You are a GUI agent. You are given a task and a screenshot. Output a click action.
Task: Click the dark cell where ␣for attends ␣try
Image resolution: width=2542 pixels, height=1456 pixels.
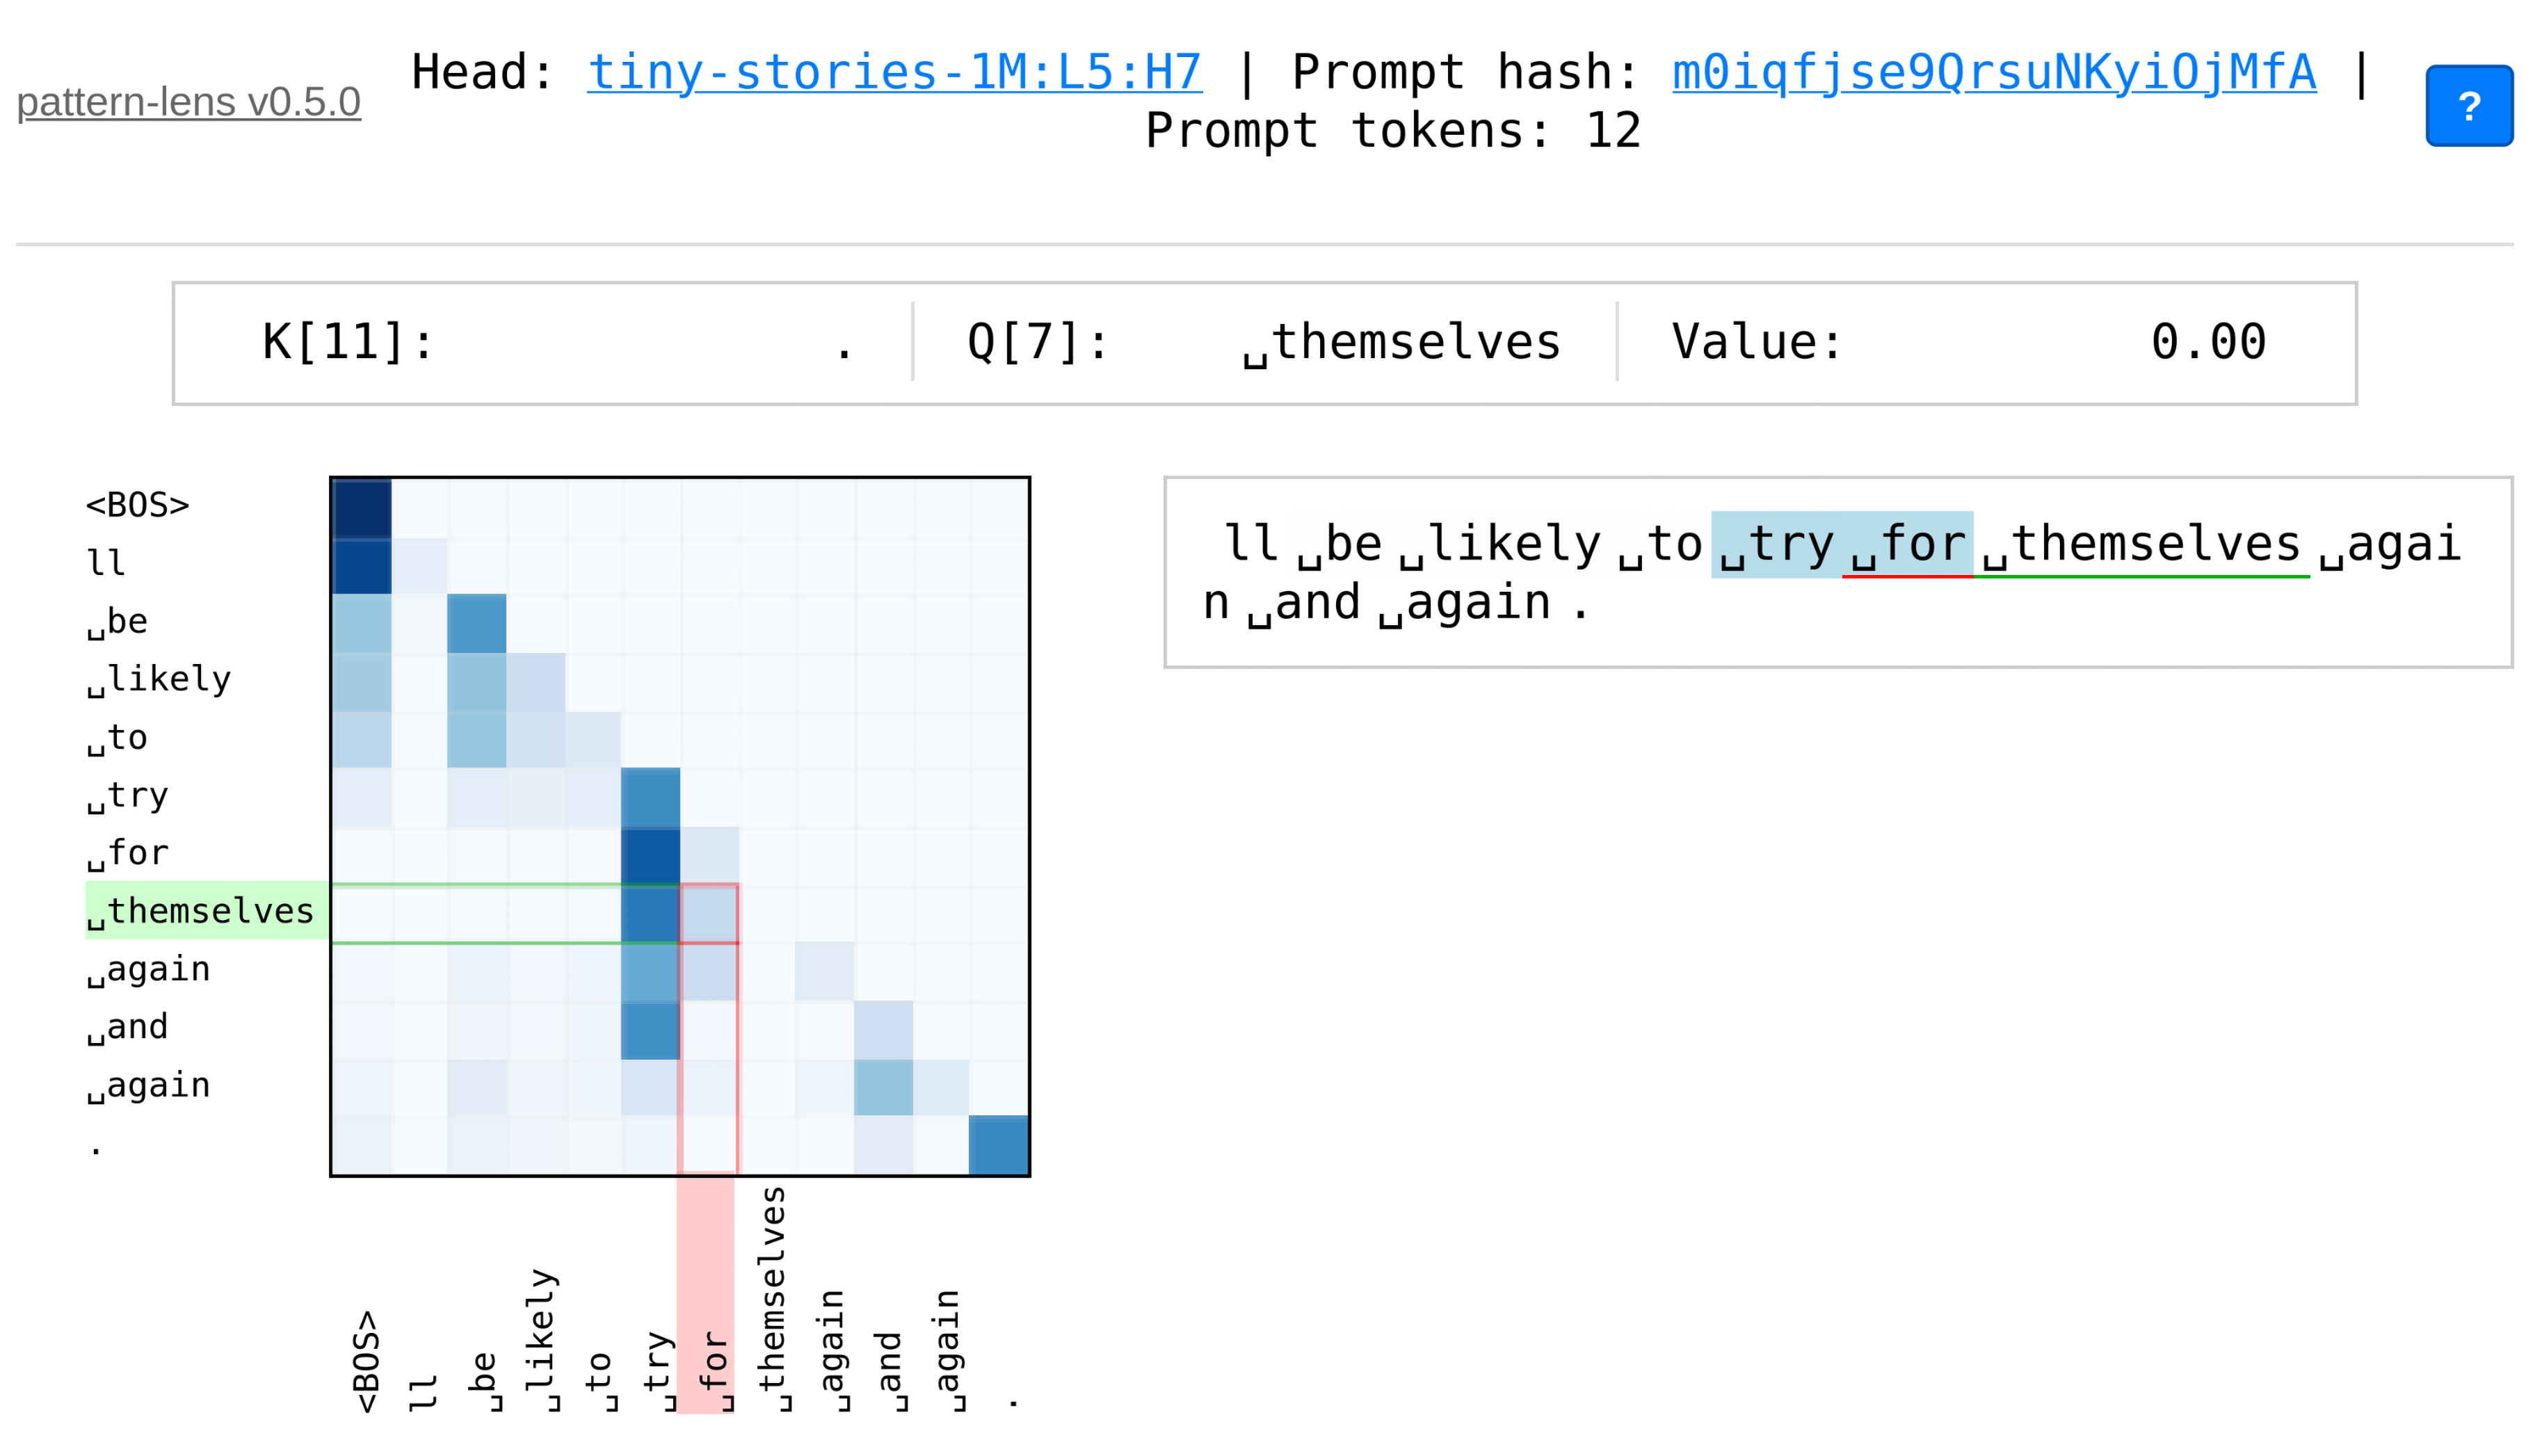point(650,856)
